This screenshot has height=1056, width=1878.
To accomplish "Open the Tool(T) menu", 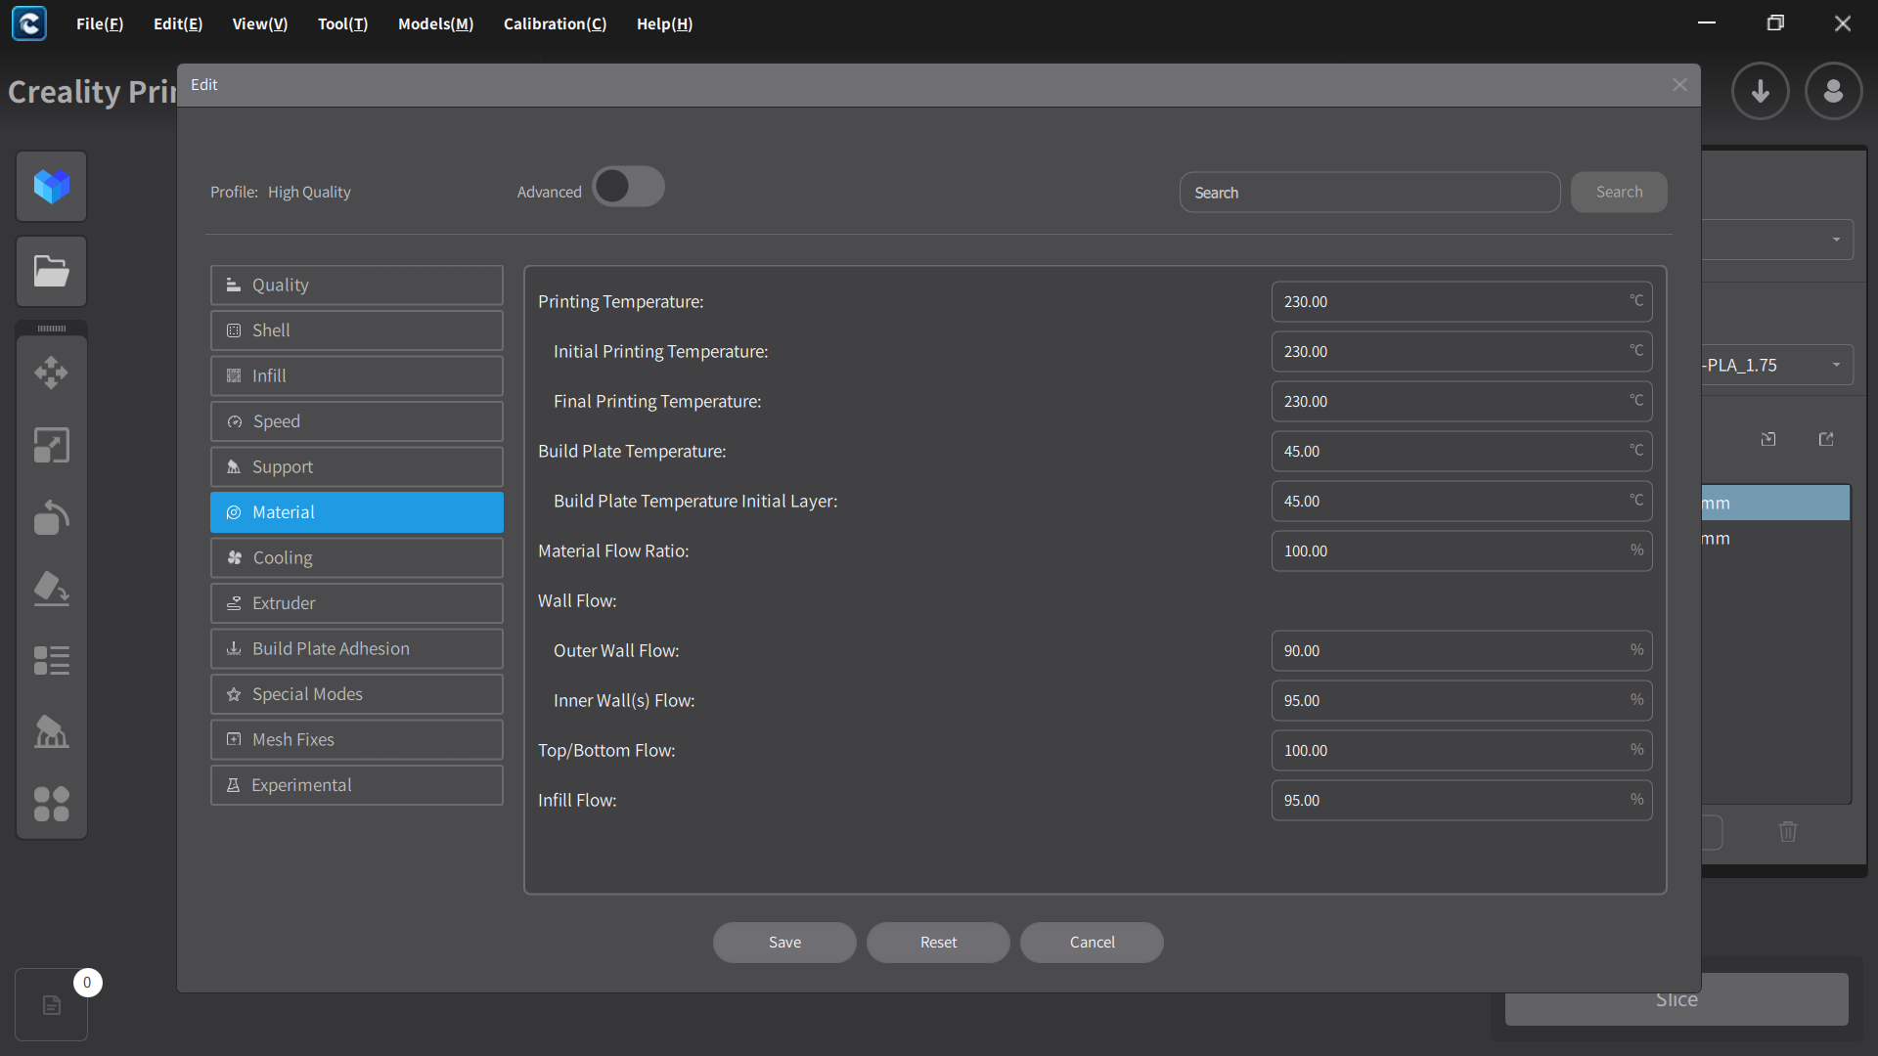I will tap(343, 23).
